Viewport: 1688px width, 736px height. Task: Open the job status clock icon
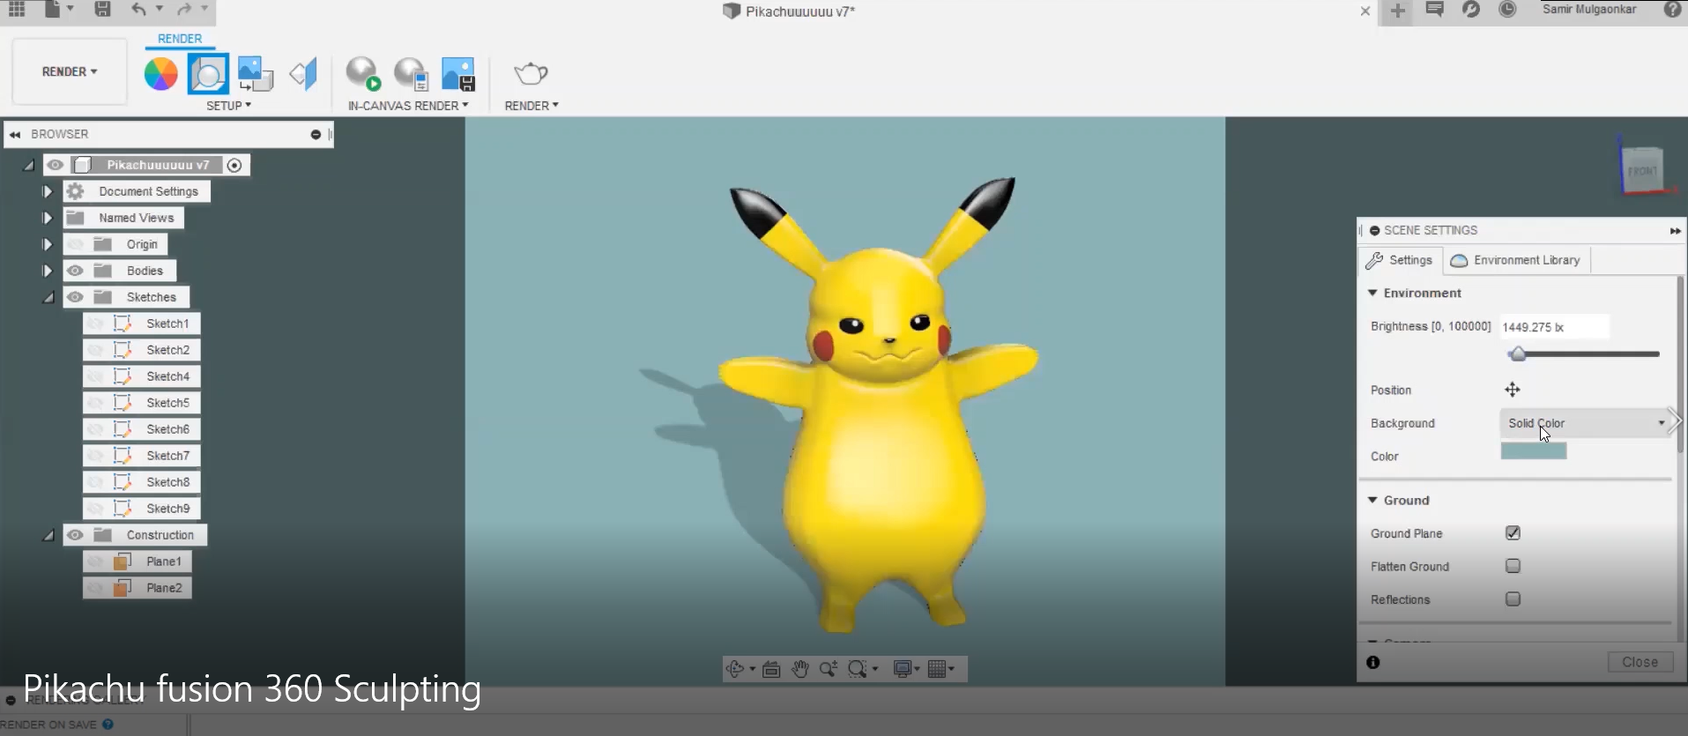coord(1508,10)
